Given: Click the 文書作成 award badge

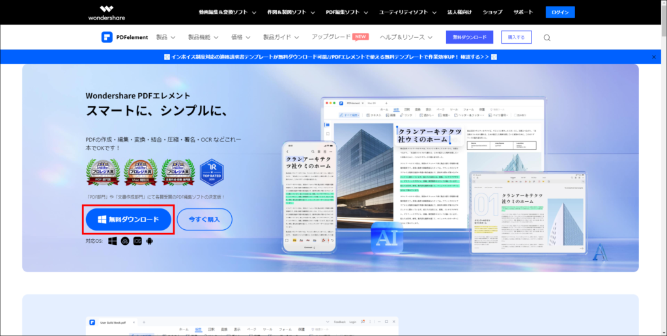Looking at the screenshot, I should coord(178,173).
